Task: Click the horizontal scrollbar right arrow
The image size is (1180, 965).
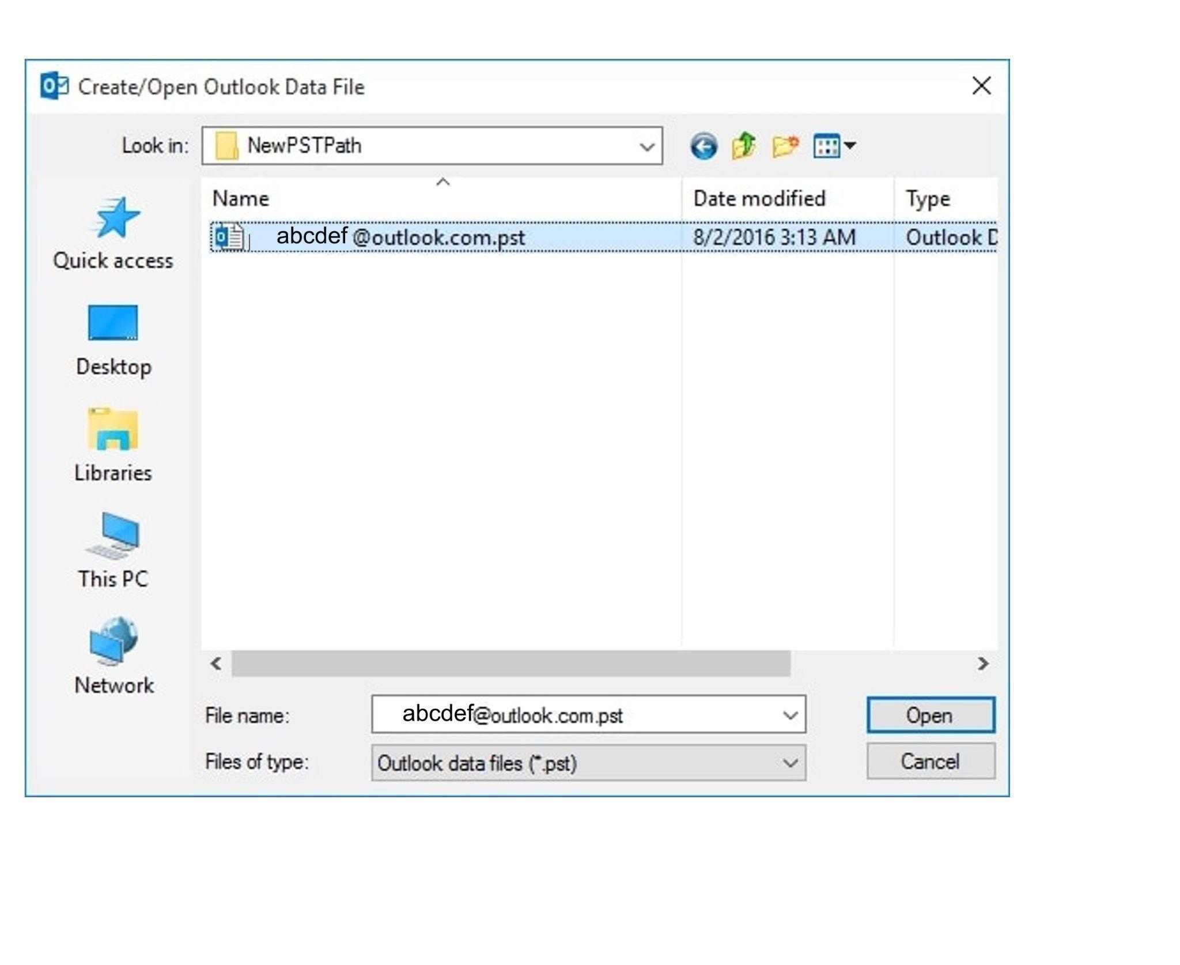Action: tap(983, 664)
